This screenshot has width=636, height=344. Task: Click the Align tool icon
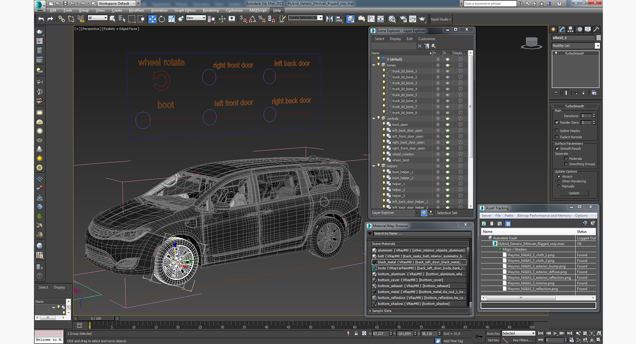339,19
